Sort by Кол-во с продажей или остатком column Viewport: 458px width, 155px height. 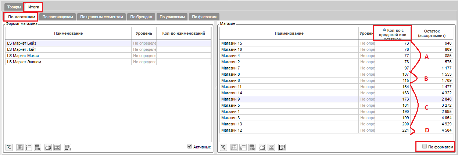click(x=392, y=34)
